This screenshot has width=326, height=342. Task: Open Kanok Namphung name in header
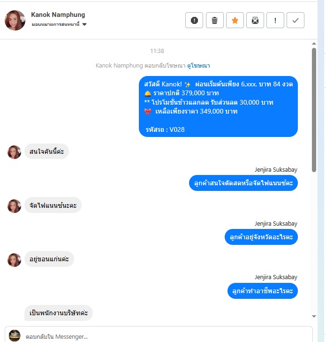point(58,15)
